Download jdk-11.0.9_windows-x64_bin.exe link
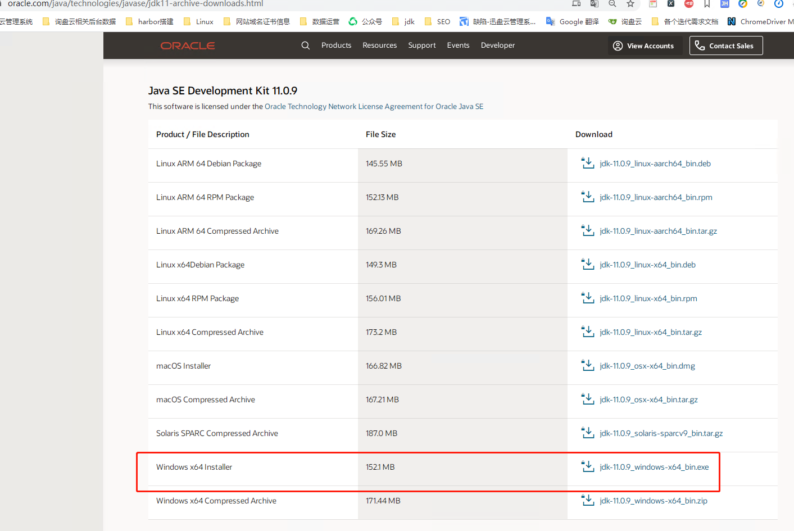The image size is (794, 531). point(654,467)
